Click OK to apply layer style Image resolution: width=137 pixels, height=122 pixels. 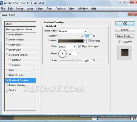tap(125, 24)
